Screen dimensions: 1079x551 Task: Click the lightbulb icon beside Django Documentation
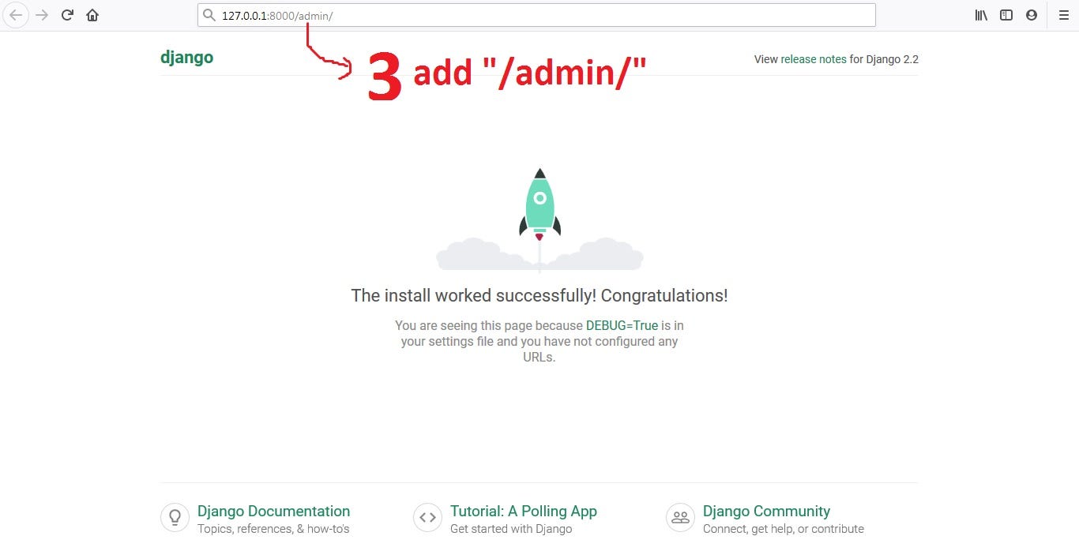(x=175, y=518)
